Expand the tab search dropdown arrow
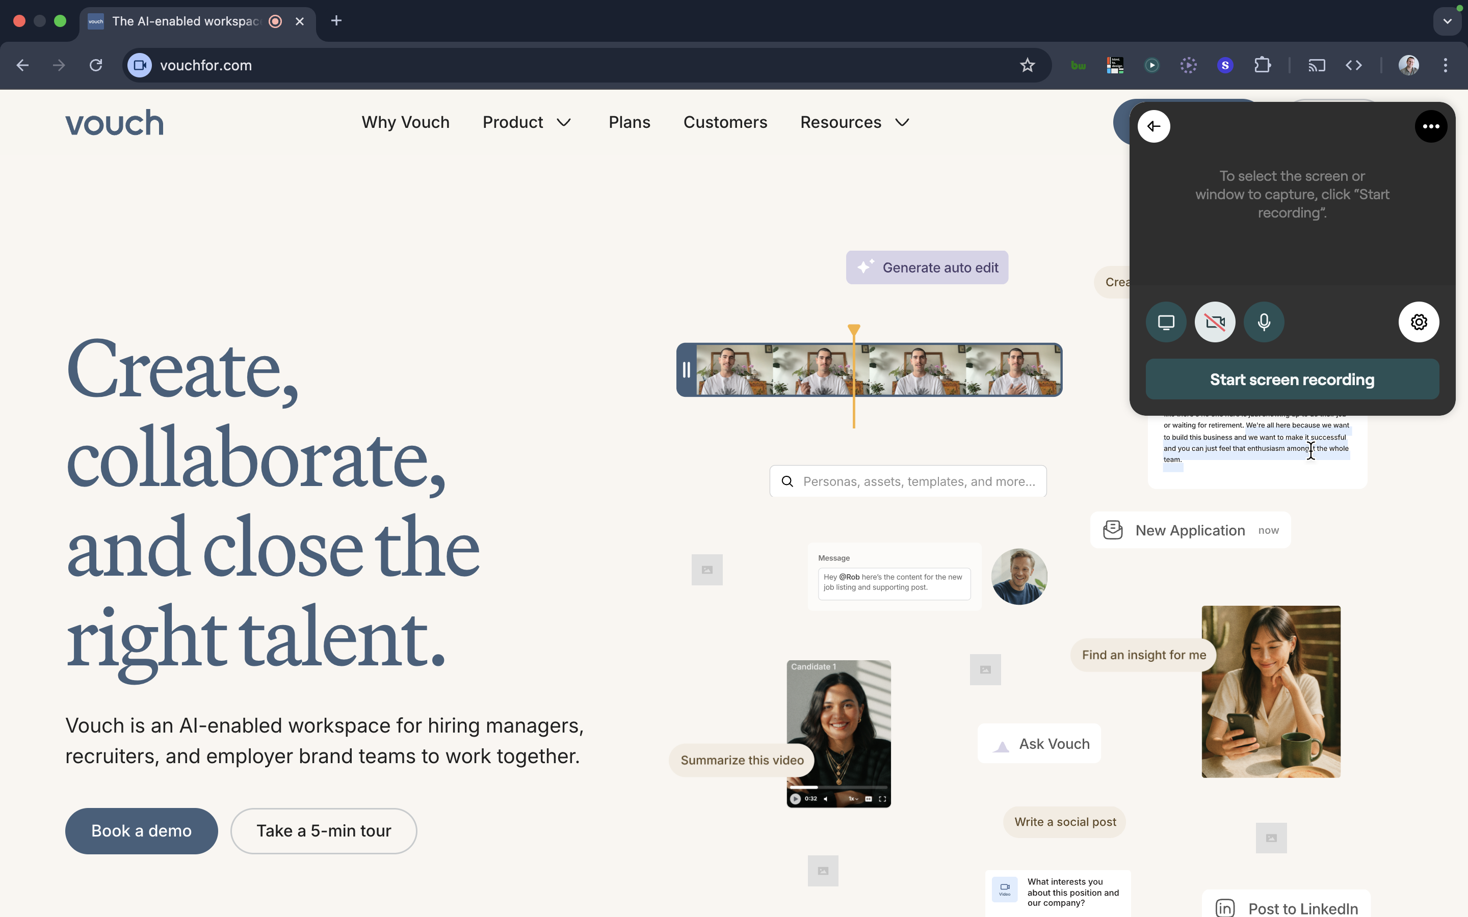 click(x=1448, y=21)
